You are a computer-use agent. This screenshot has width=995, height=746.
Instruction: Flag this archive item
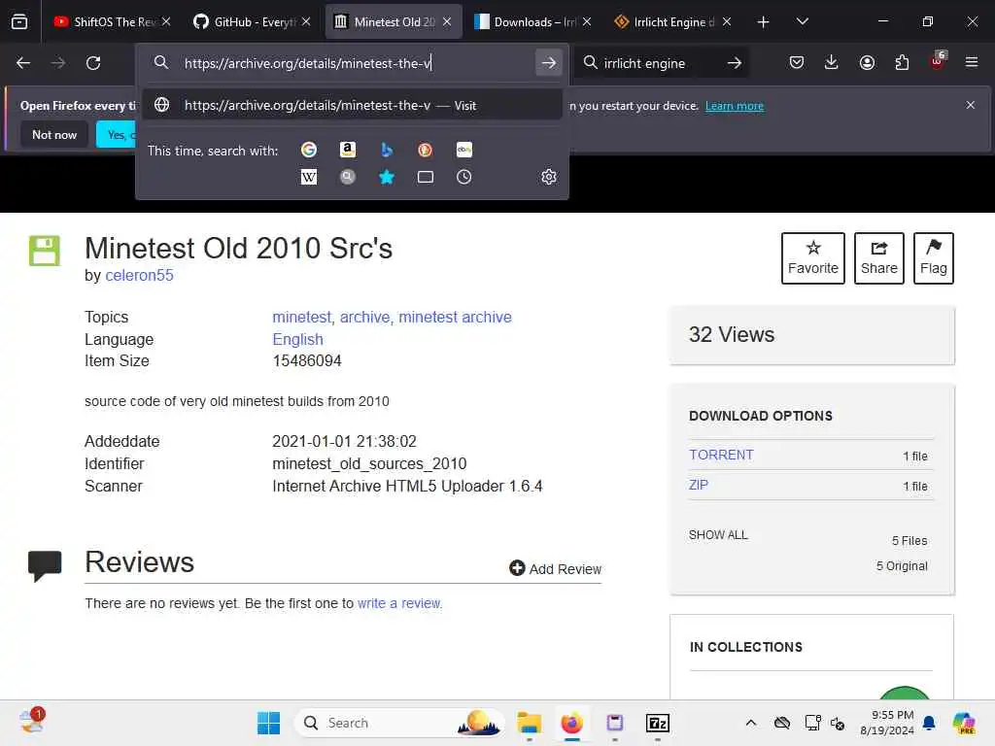[934, 258]
